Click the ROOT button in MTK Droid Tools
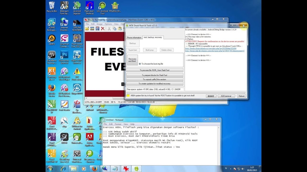Screen dimensions: 307x172 pyautogui.click(x=211, y=96)
